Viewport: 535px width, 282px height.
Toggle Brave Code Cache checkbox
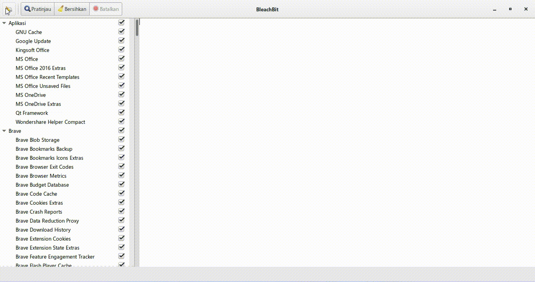(x=121, y=193)
